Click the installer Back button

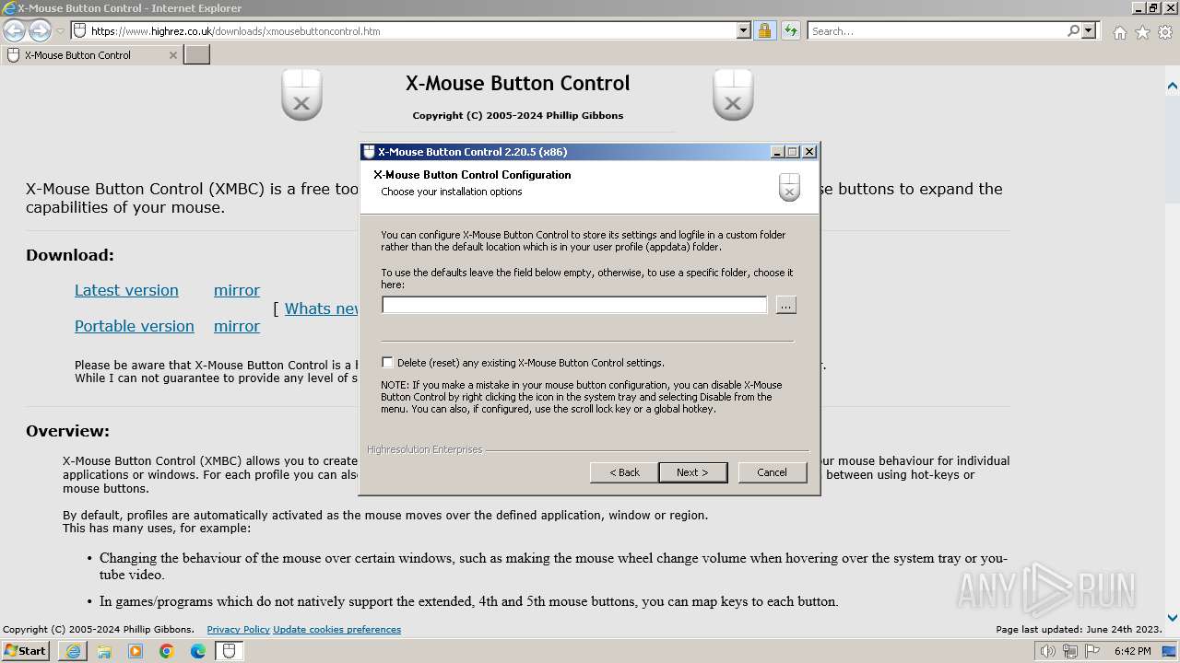tap(624, 472)
